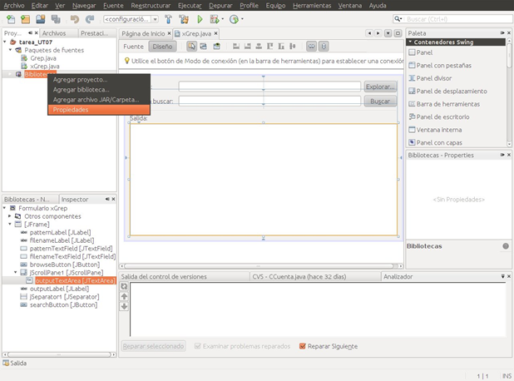Toggle Reparar Siguiente checkbox

[x=303, y=346]
